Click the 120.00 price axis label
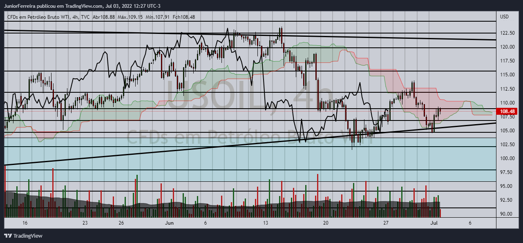The width and height of the screenshot is (523, 243). point(507,47)
